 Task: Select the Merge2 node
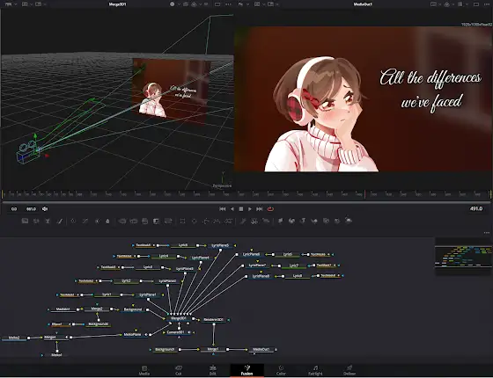[x=97, y=309]
